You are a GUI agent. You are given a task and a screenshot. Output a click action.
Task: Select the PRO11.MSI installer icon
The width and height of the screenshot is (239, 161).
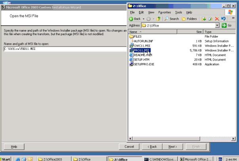click(131, 50)
